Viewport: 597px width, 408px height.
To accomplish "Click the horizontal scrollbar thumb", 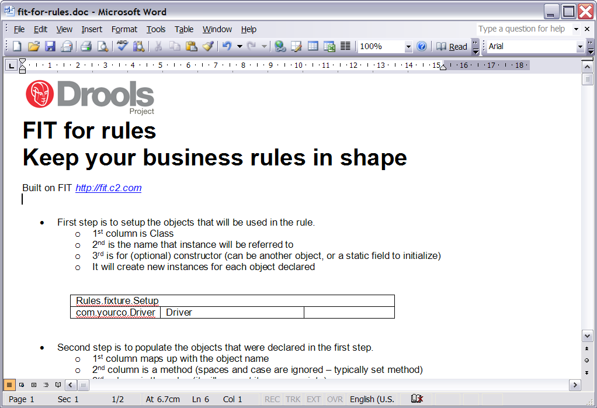I will pyautogui.click(x=83, y=385).
